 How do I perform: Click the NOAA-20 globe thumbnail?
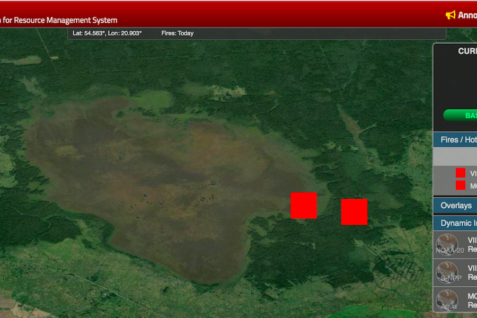(x=447, y=244)
